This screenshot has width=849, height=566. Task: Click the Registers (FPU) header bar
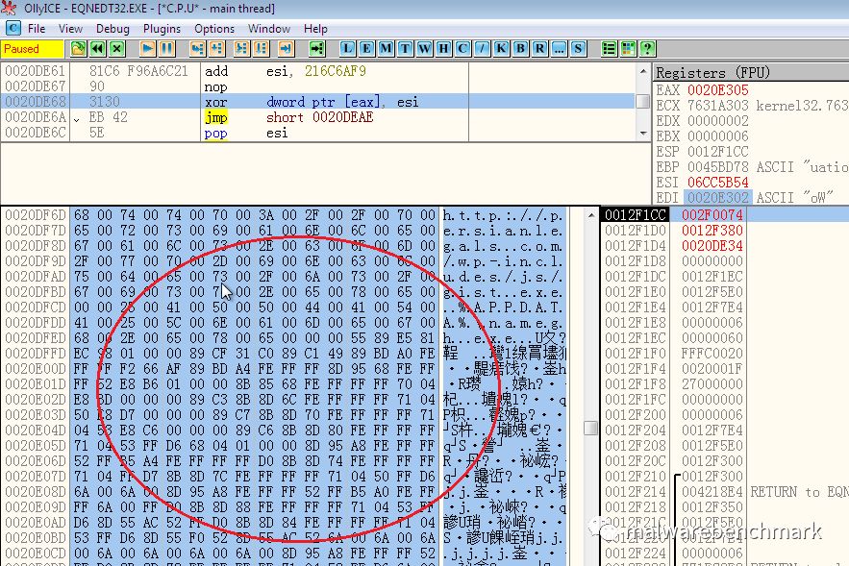[750, 73]
